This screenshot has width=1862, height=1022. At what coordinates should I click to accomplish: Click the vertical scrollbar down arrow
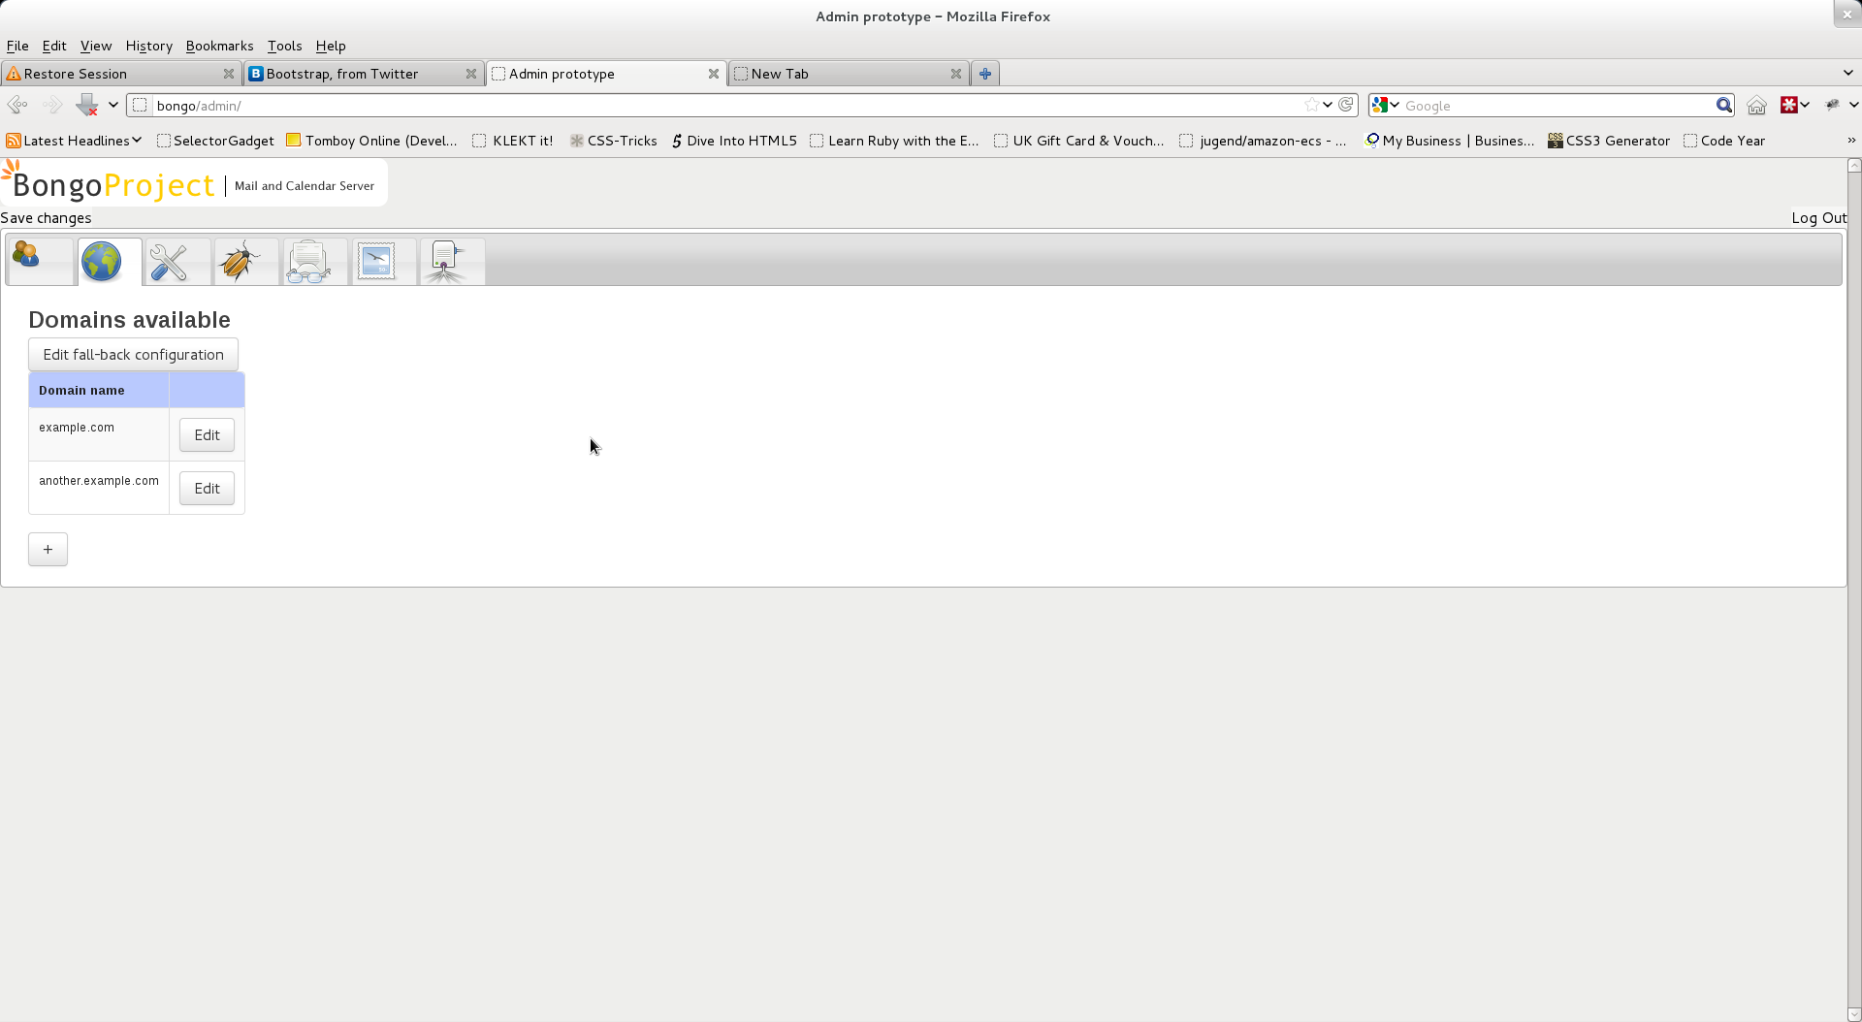tap(1854, 1014)
